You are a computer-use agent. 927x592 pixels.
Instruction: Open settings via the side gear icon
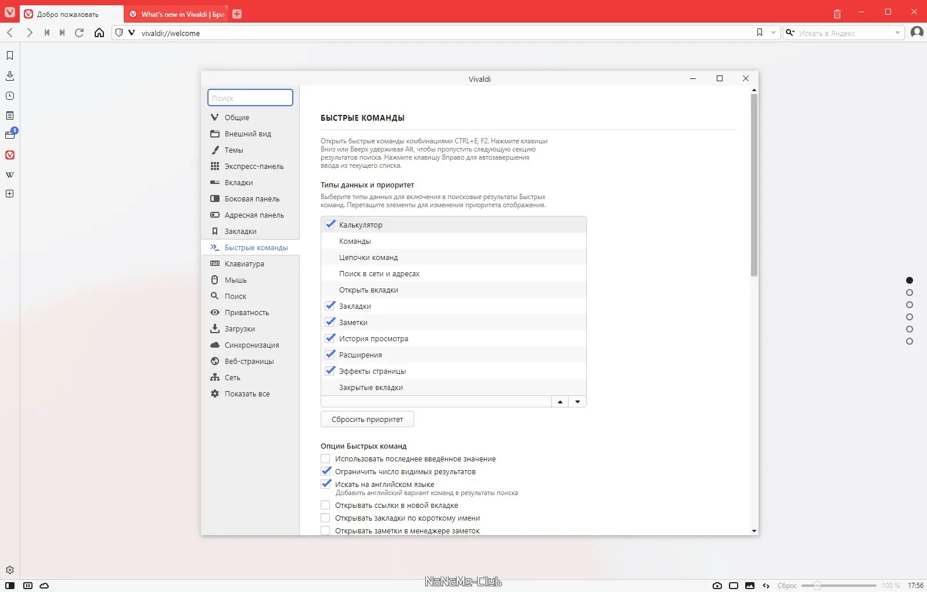(10, 570)
